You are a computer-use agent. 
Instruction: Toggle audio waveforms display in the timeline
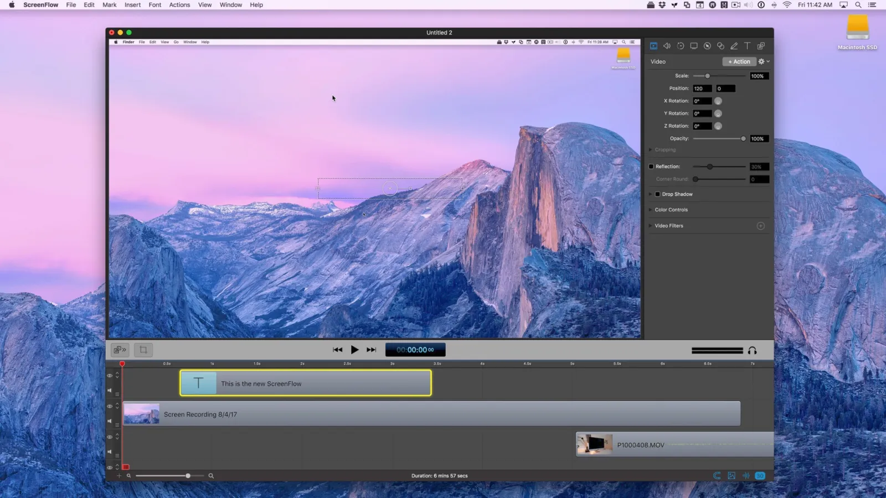point(746,475)
